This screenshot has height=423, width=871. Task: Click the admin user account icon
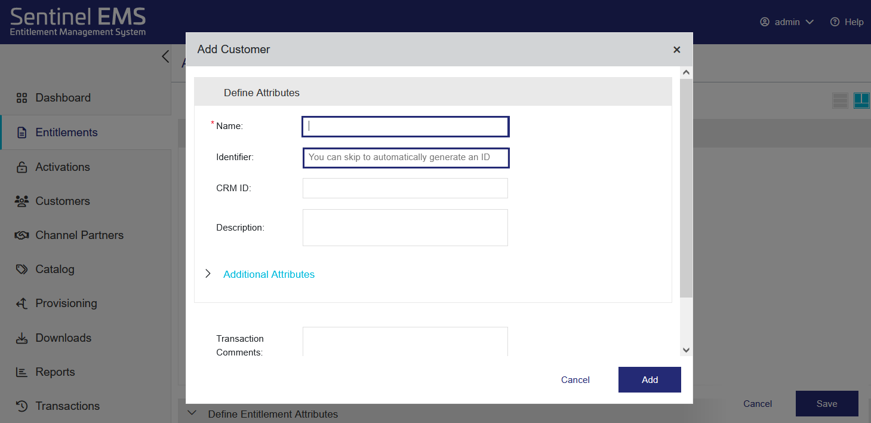pyautogui.click(x=764, y=22)
